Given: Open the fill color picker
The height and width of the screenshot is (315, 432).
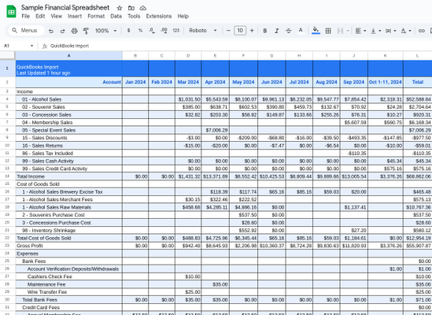Looking at the screenshot, I should 316,31.
